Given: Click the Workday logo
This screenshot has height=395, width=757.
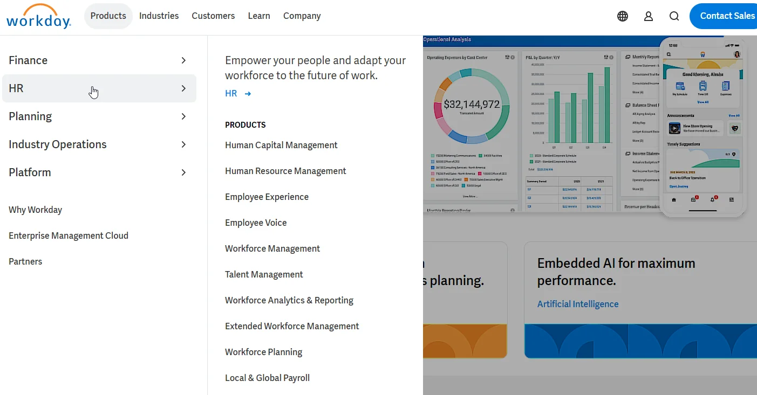Looking at the screenshot, I should (38, 16).
